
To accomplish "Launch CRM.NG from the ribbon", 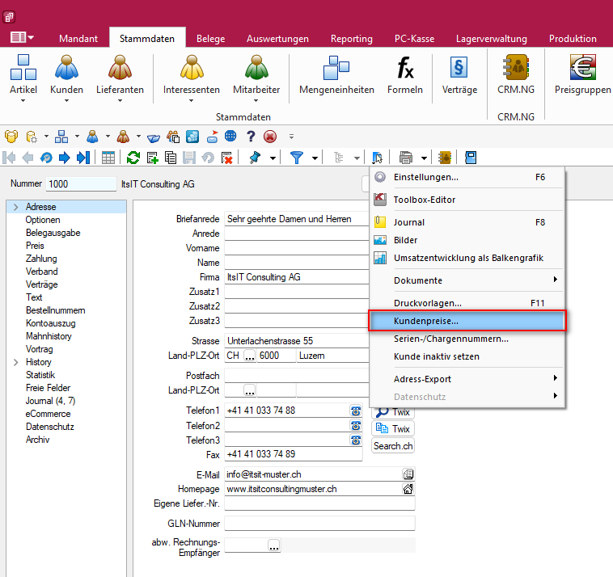I will [x=516, y=74].
